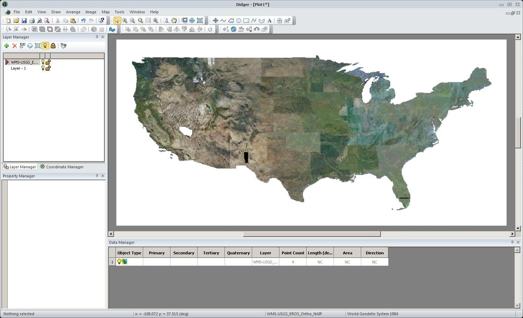Click the house symbol icon in Draw toolbar
Viewport: 523px width, 318px height.
tap(279, 21)
